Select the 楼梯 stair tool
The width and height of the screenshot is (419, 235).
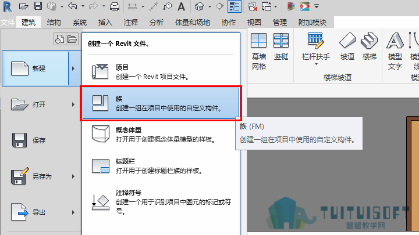370,46
